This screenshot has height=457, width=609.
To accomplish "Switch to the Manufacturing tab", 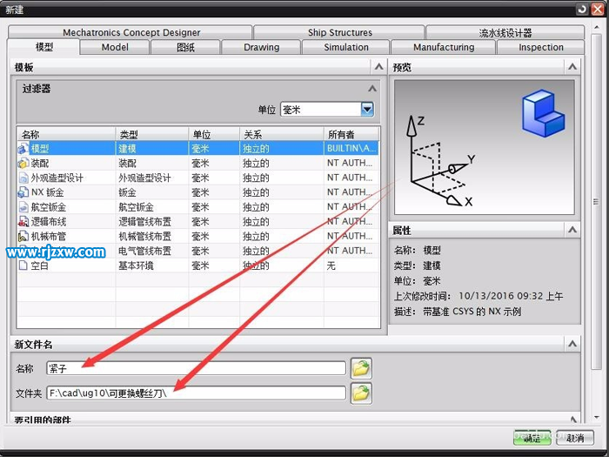I will pos(444,47).
